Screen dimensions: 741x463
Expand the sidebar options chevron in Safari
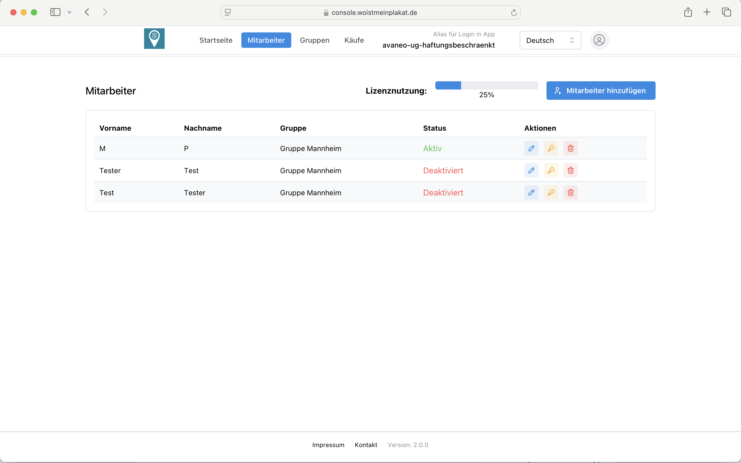pyautogui.click(x=69, y=12)
